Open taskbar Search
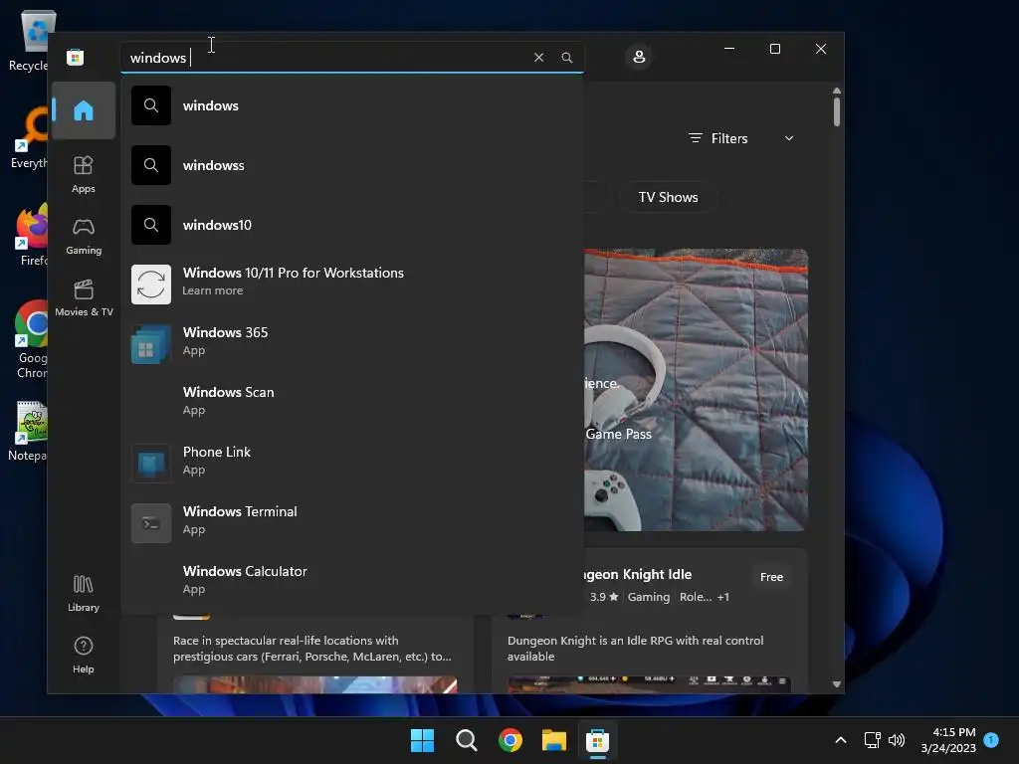This screenshot has height=764, width=1019. click(x=466, y=740)
